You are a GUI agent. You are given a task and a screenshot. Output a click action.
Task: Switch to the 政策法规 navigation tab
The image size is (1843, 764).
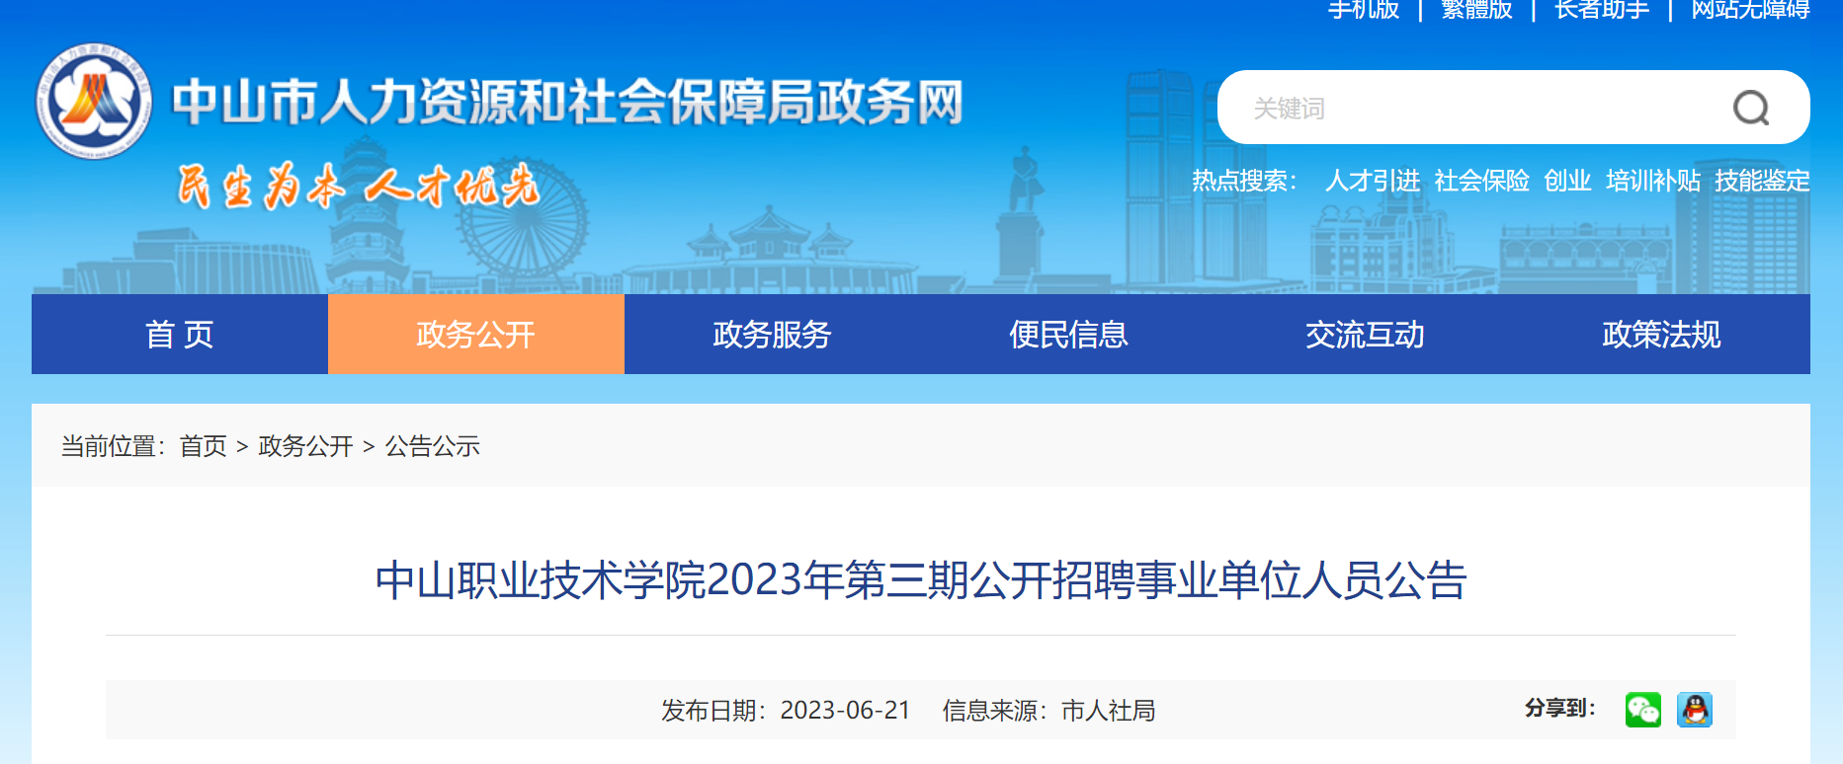1661,335
